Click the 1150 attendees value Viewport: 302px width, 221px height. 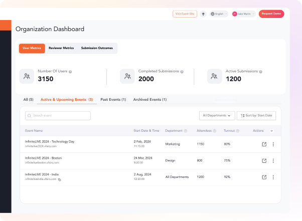201,144
